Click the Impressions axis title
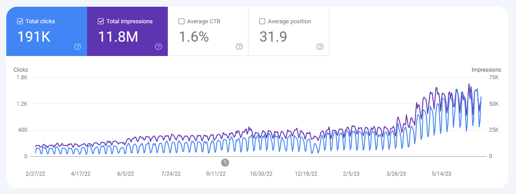The image size is (516, 194). click(486, 70)
